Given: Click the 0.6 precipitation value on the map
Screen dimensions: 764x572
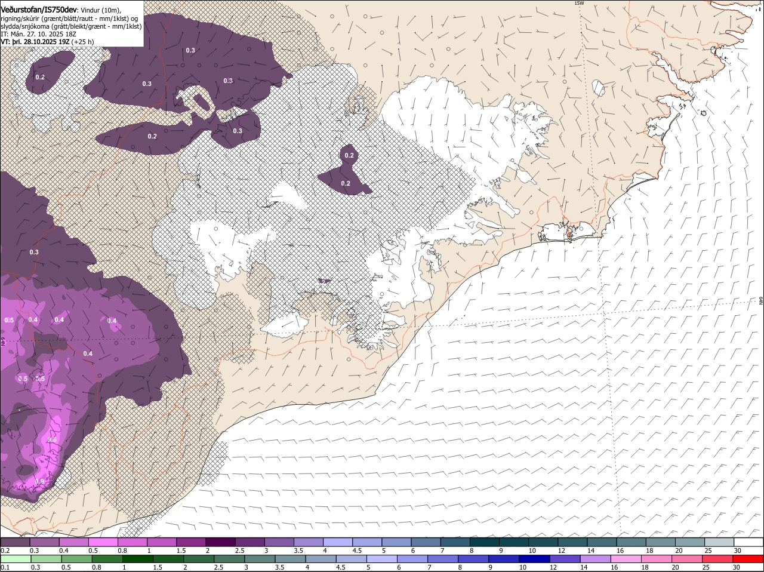Looking at the screenshot, I should click(52, 440).
